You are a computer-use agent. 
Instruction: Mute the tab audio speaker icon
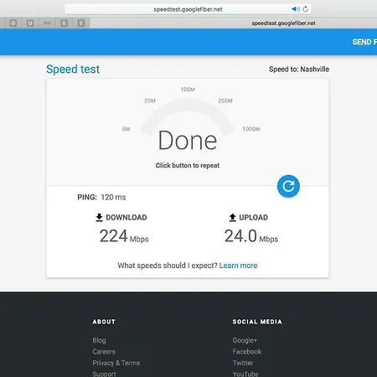pyautogui.click(x=296, y=9)
